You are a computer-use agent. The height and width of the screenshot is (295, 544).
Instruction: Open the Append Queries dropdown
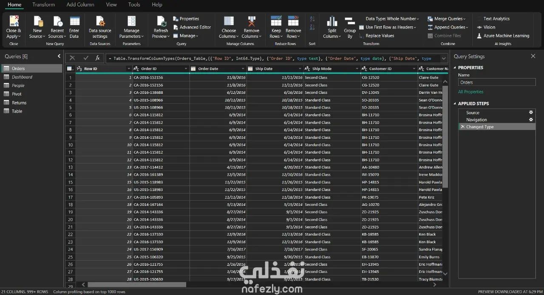pyautogui.click(x=448, y=27)
